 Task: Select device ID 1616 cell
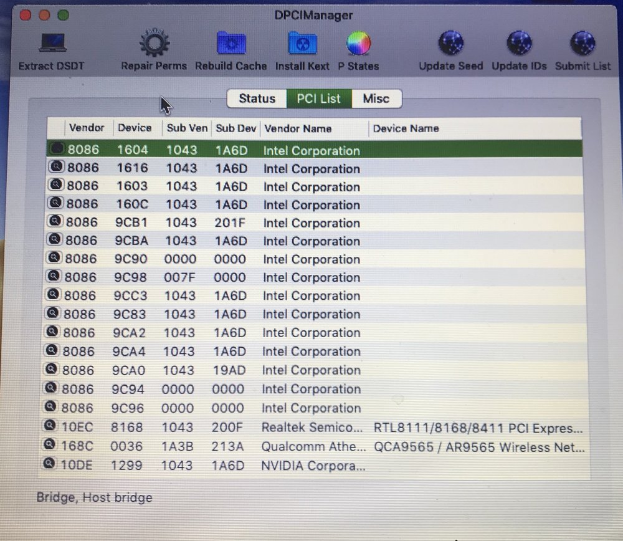132,168
